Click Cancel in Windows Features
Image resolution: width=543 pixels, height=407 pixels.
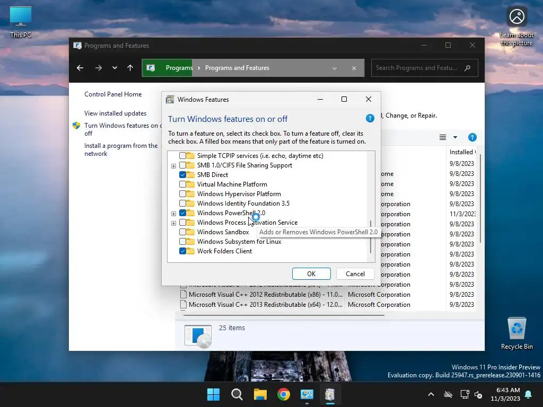point(355,274)
